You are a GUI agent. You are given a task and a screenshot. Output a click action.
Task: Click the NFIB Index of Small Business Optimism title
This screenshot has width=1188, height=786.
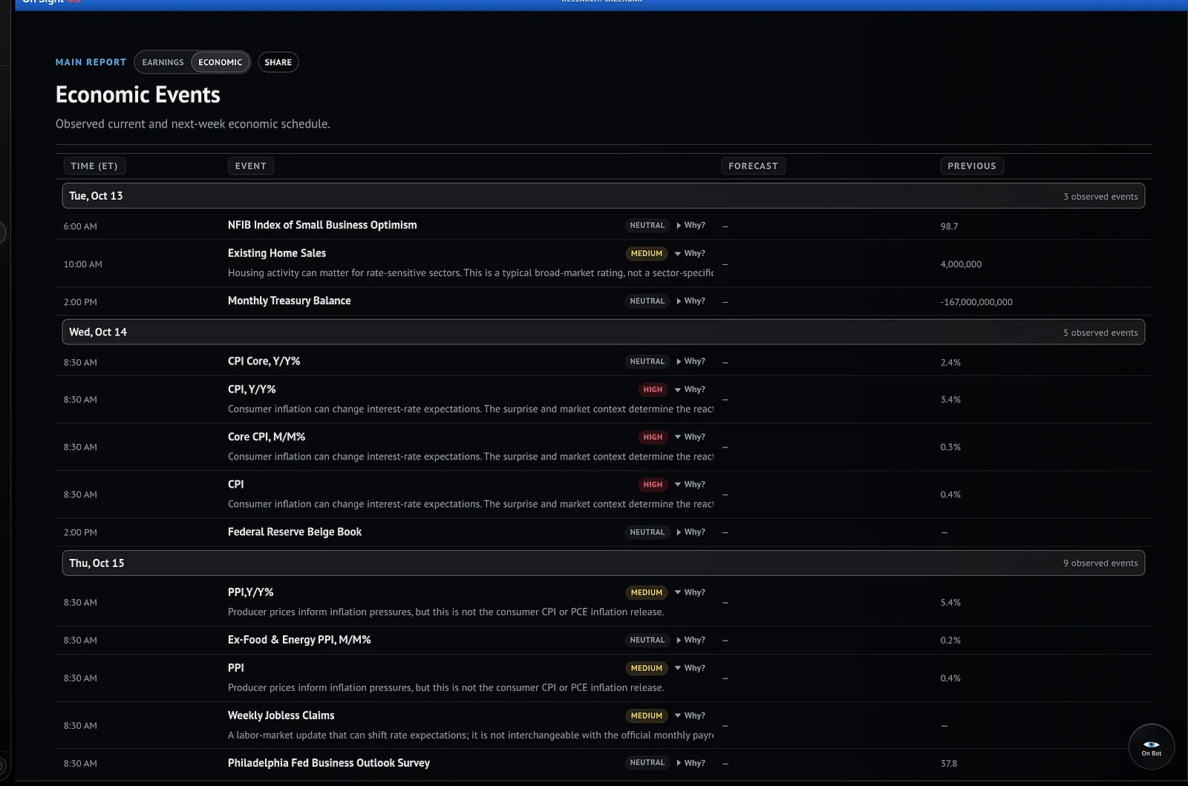point(322,225)
